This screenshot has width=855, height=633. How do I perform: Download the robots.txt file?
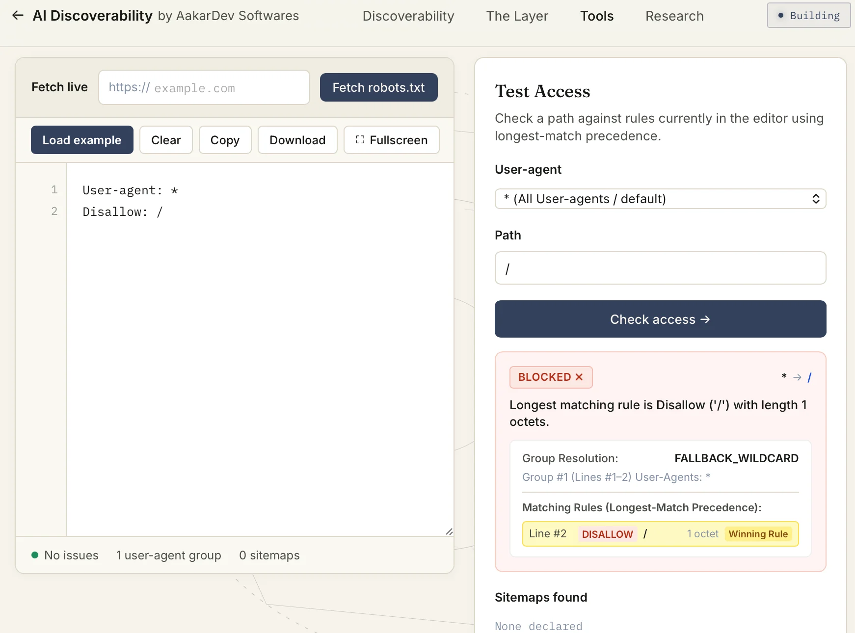point(297,140)
